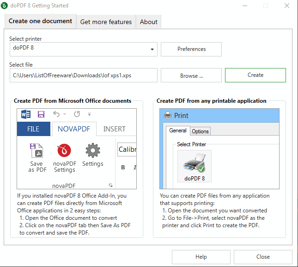Open Help
Image resolution: width=298 pixels, height=267 pixels.
click(x=201, y=257)
